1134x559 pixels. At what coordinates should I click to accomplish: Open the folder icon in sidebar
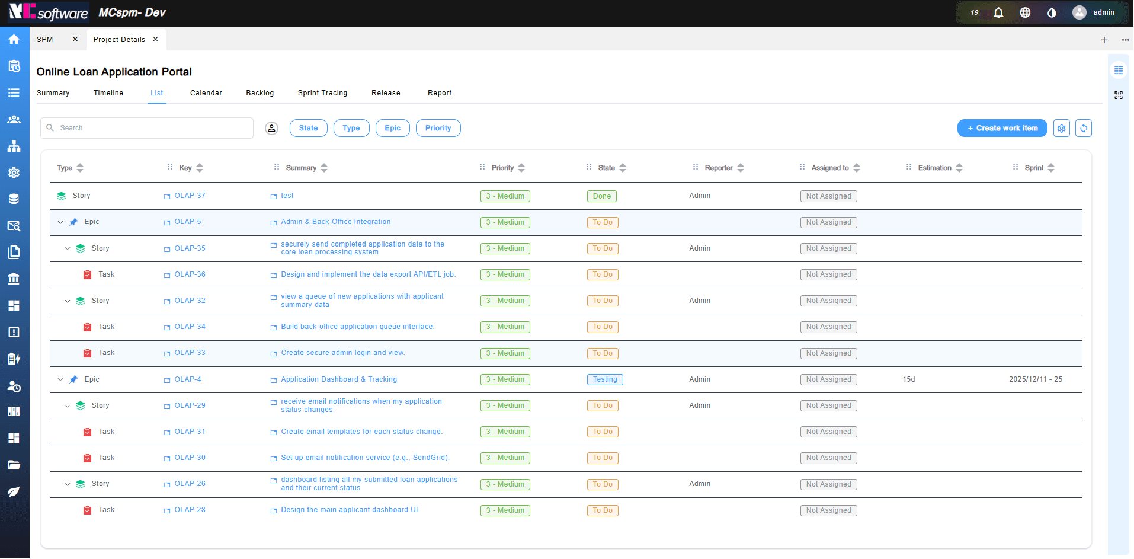14,465
